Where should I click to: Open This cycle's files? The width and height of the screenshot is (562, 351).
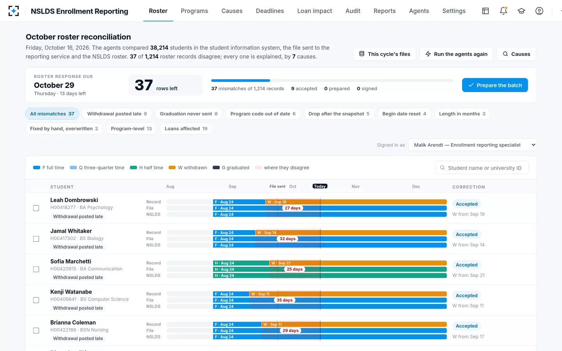tap(384, 54)
